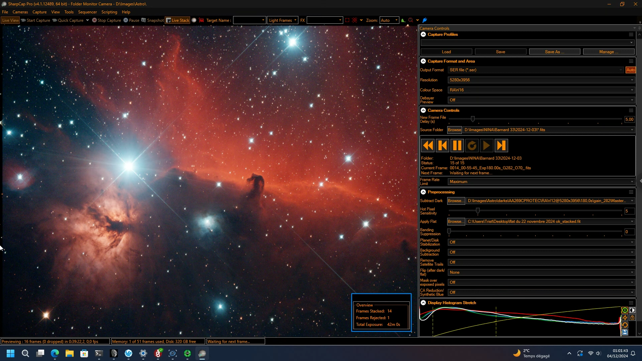Toggle the Live Stack button

pos(177,20)
